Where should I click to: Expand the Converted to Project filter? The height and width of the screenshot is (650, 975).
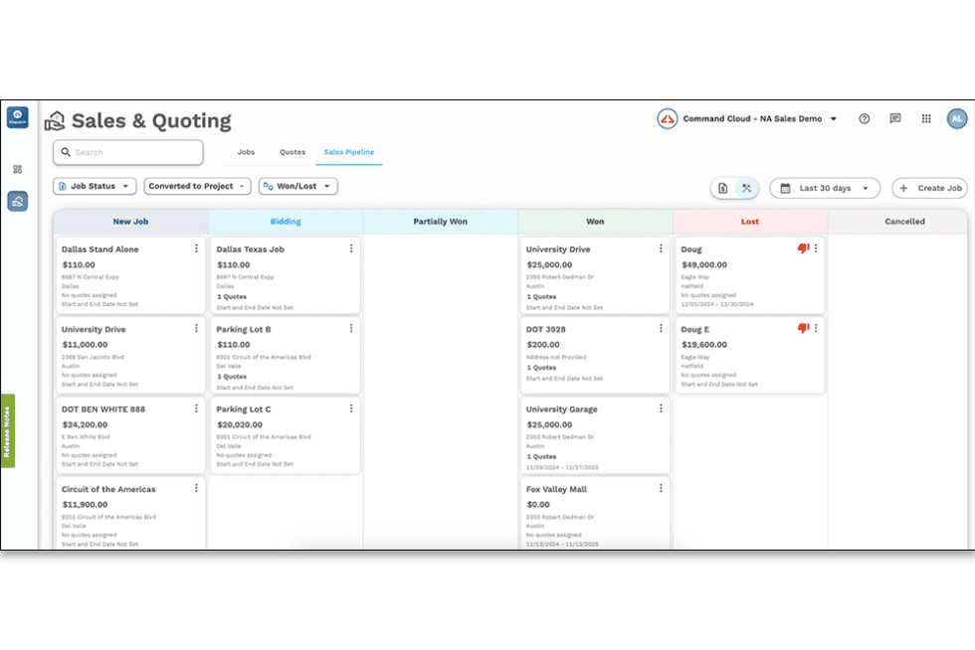click(197, 186)
